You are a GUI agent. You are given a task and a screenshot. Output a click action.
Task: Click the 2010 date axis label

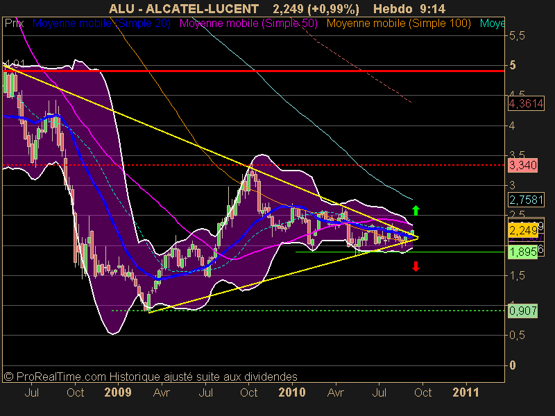click(292, 392)
